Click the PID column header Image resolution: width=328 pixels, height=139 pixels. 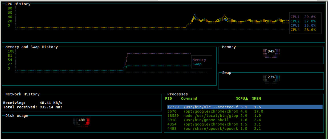(x=168, y=98)
